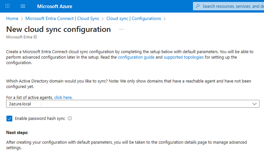Click the Microsoft Entra ID subtitle
Image resolution: width=264 pixels, height=154 pixels.
click(x=22, y=37)
